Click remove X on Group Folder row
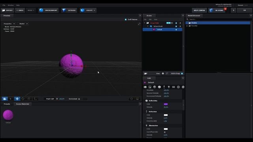Image resolution: width=253 pixels, height=142 pixels. (180, 23)
